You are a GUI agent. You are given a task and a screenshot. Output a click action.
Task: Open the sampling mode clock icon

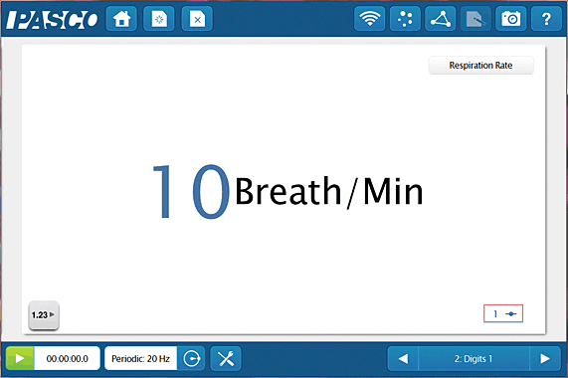pos(191,358)
